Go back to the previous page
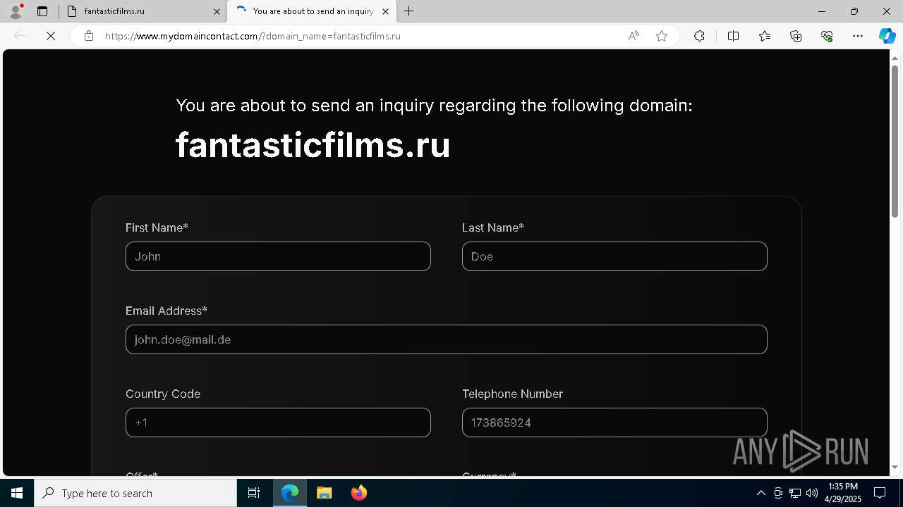This screenshot has height=507, width=903. pyautogui.click(x=20, y=36)
